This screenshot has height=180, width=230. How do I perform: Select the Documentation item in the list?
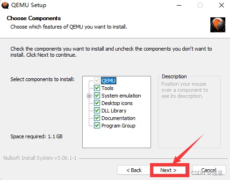[x=118, y=118]
